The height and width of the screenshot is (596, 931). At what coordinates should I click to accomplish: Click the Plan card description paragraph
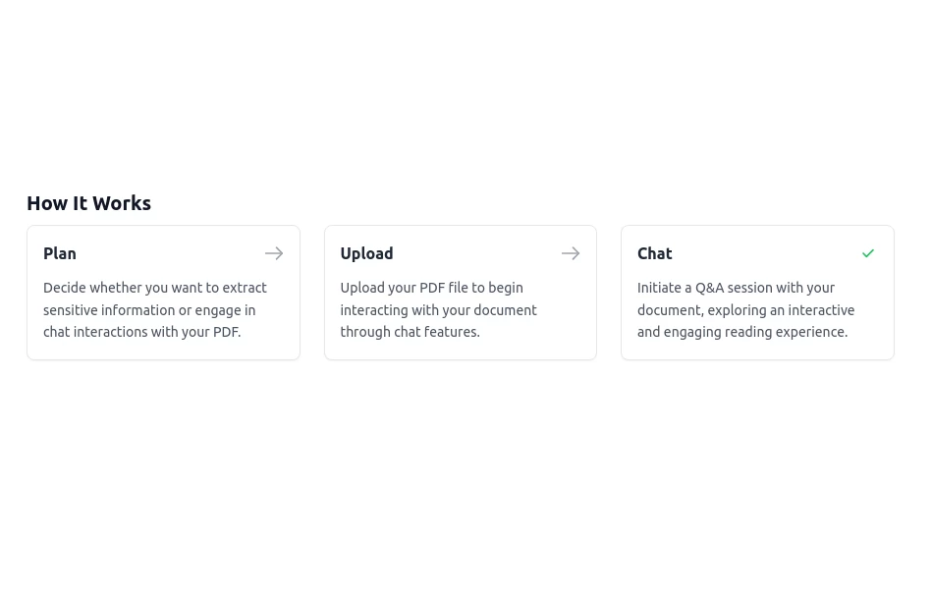[x=155, y=309]
